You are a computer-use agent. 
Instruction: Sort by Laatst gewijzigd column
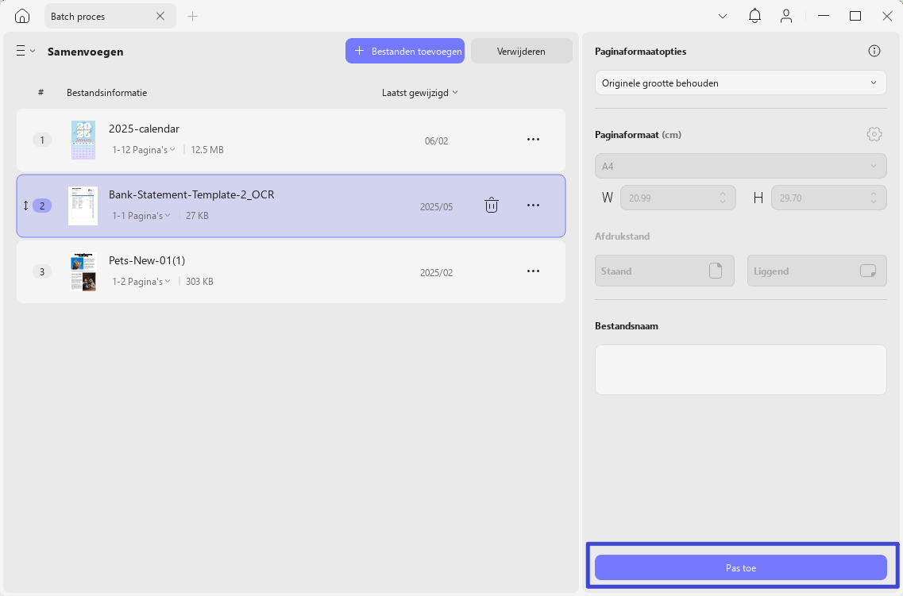(x=420, y=93)
